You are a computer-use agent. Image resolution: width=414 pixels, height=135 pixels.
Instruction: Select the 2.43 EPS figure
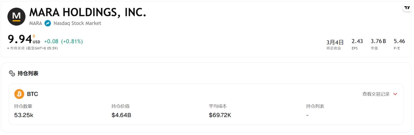point(357,41)
